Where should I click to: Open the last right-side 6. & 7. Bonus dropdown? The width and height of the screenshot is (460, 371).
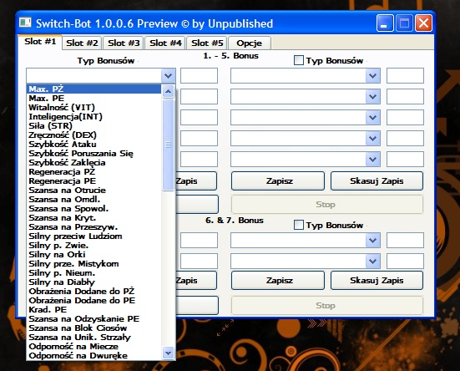point(372,261)
